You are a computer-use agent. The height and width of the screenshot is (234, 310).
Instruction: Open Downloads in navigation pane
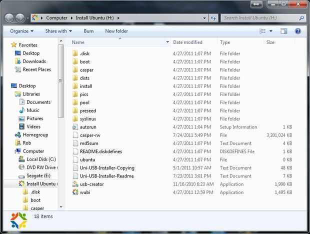pyautogui.click(x=30, y=61)
